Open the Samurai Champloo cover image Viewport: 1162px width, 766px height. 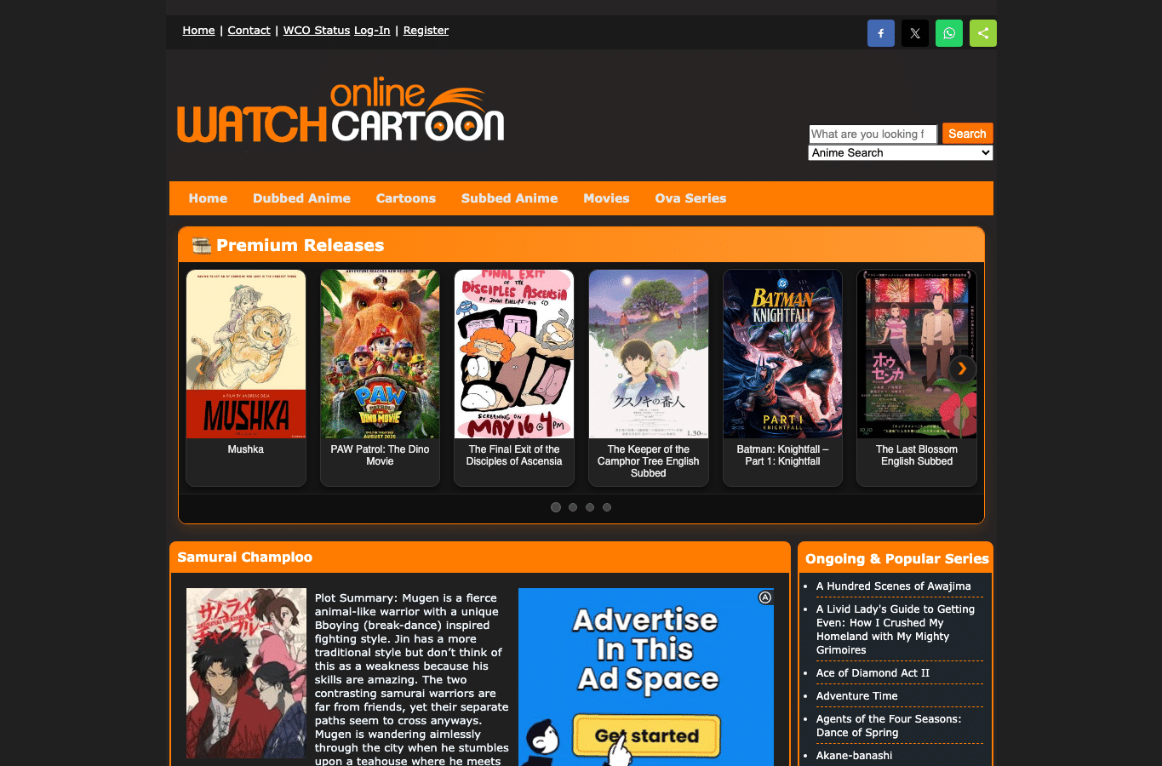pyautogui.click(x=246, y=673)
